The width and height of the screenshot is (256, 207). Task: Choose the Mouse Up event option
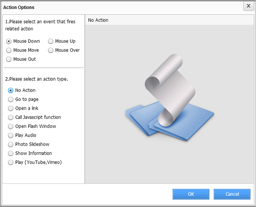click(51, 41)
